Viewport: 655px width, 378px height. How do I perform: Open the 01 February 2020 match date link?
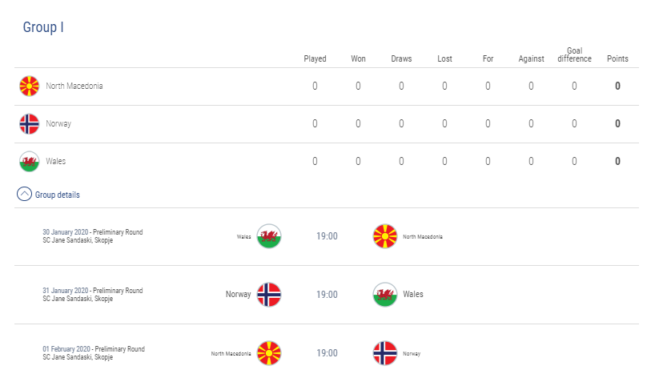[x=66, y=348]
